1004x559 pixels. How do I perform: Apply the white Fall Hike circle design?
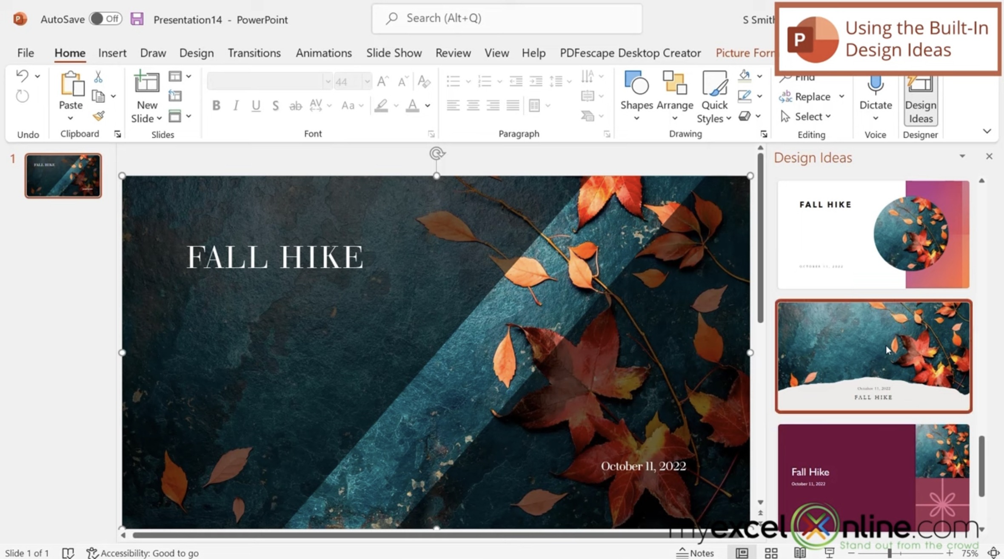pos(873,235)
